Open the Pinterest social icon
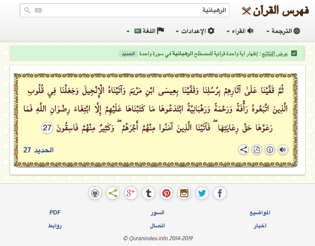 pyautogui.click(x=166, y=193)
